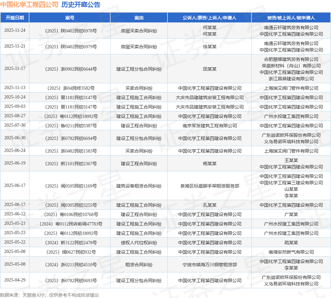Click the heading 历史开庭公告

81,5
